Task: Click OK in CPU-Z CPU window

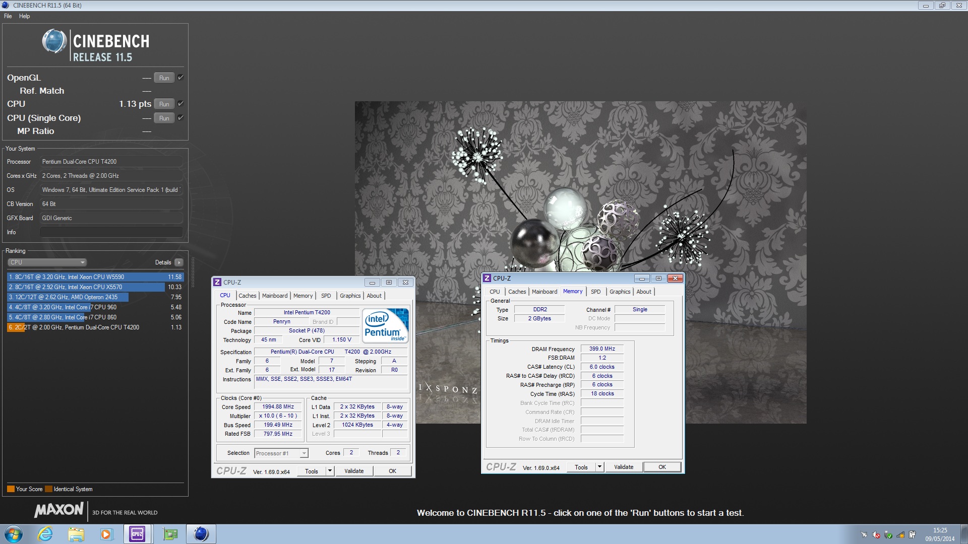Action: [x=393, y=471]
